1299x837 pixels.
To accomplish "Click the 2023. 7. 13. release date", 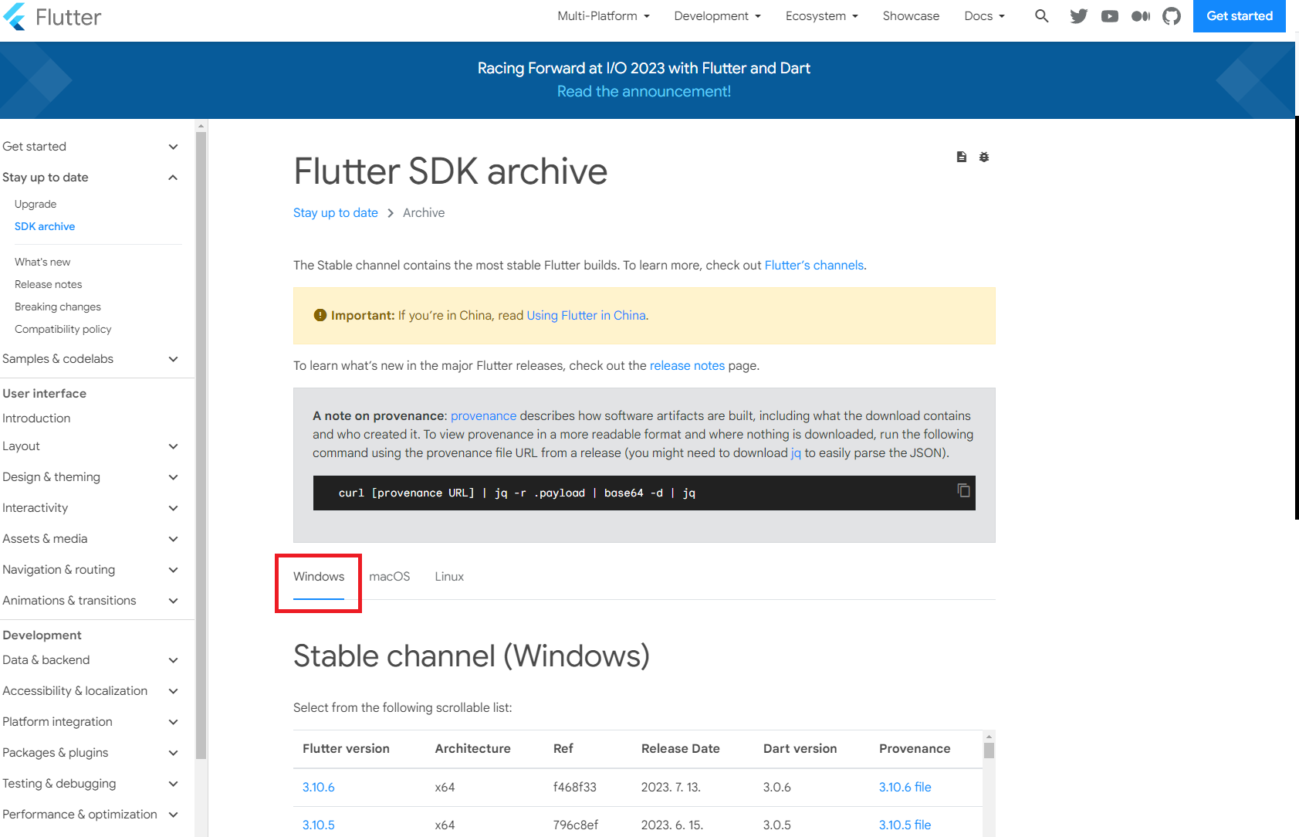I will pyautogui.click(x=671, y=788).
